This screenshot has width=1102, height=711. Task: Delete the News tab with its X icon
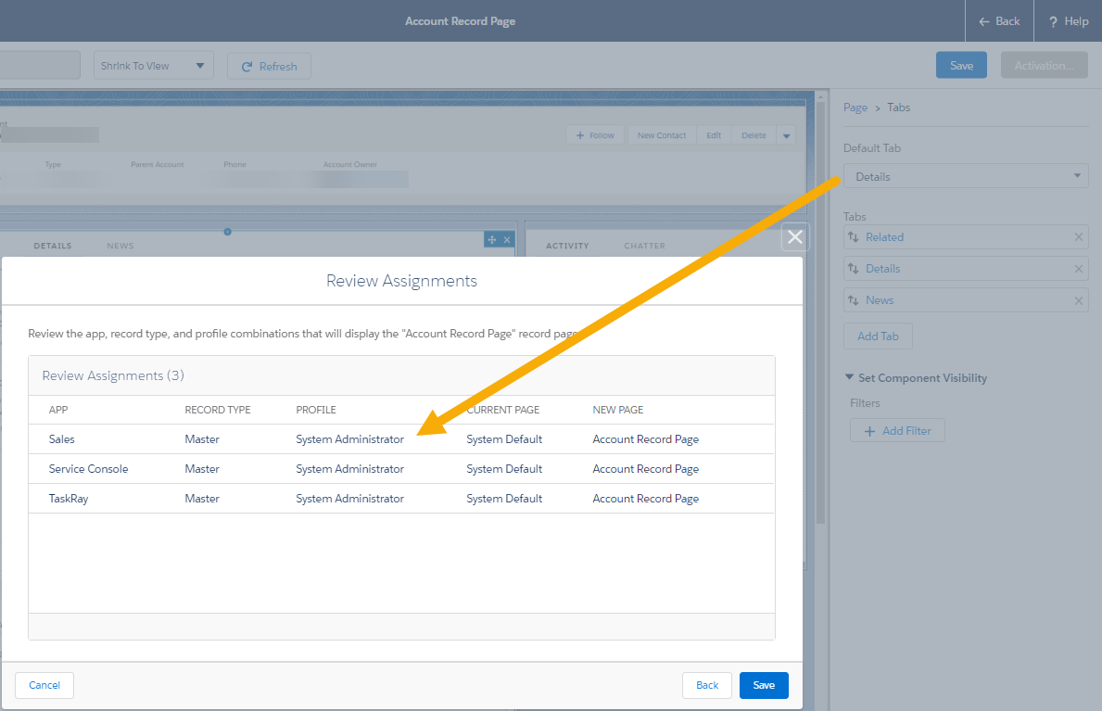coord(1078,300)
